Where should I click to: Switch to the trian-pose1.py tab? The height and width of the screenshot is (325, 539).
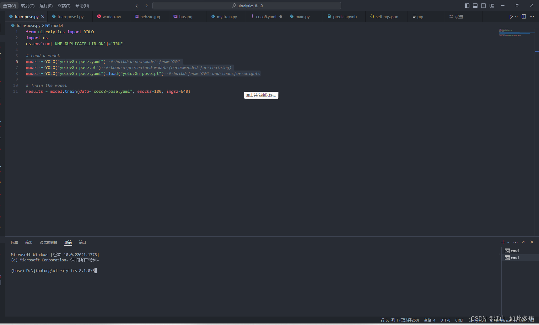coord(70,17)
